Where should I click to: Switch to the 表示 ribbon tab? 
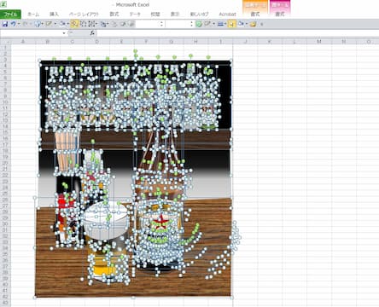coord(175,14)
